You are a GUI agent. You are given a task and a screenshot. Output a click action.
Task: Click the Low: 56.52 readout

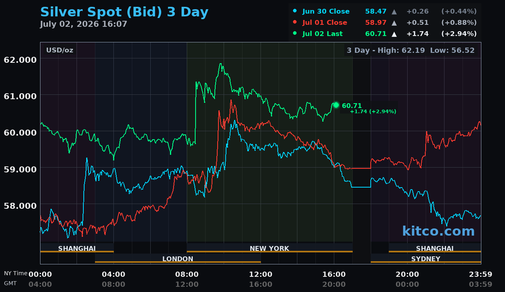tap(452, 50)
